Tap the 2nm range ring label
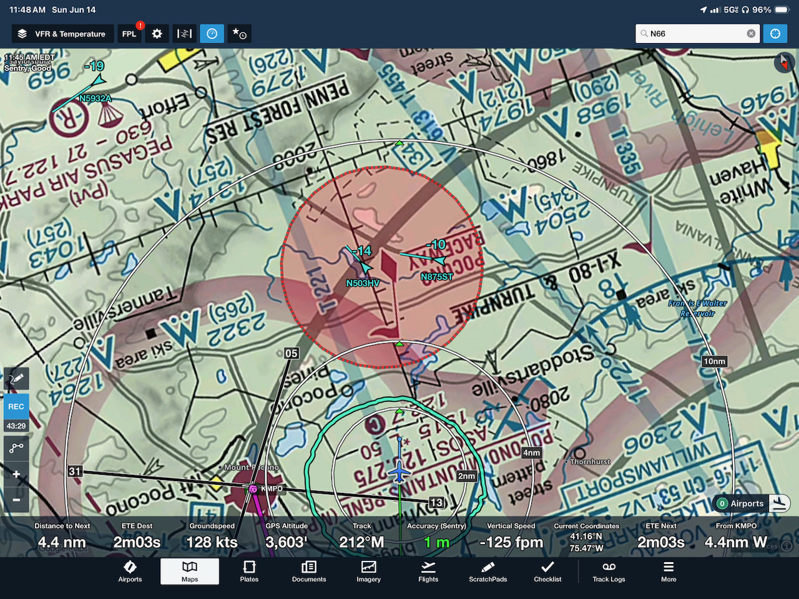 pyautogui.click(x=466, y=476)
